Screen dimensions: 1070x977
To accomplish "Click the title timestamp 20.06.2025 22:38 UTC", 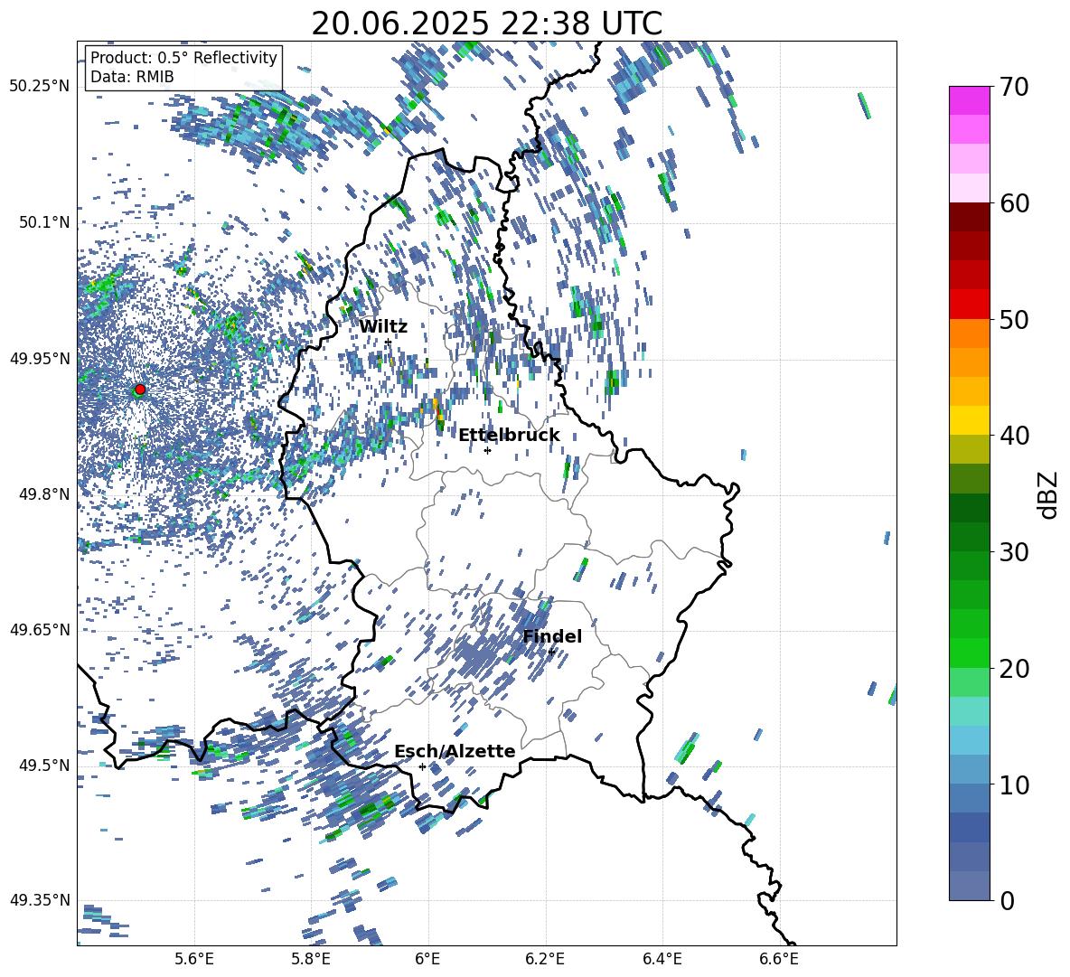I will point(486,23).
